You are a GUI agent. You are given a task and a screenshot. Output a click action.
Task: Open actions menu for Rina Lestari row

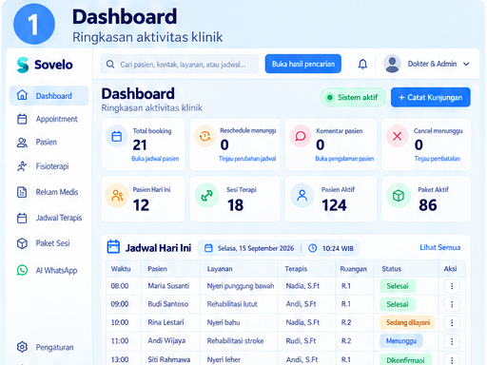coord(452,323)
